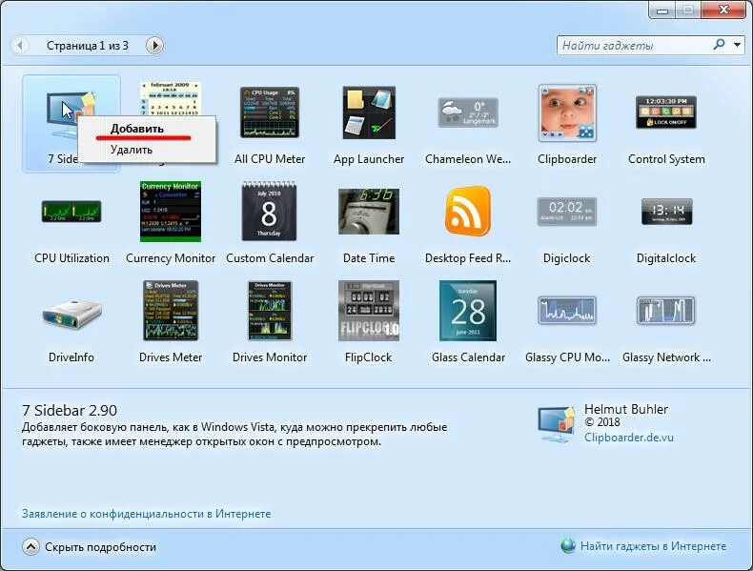
Task: Select the FlipClock gadget icon
Action: tap(369, 311)
